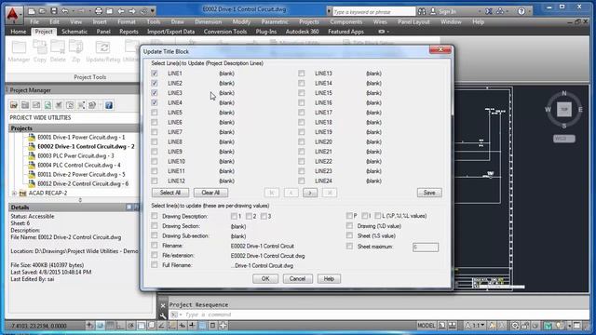
Task: Enable the Sheet (%S value) checkbox
Action: tap(349, 235)
